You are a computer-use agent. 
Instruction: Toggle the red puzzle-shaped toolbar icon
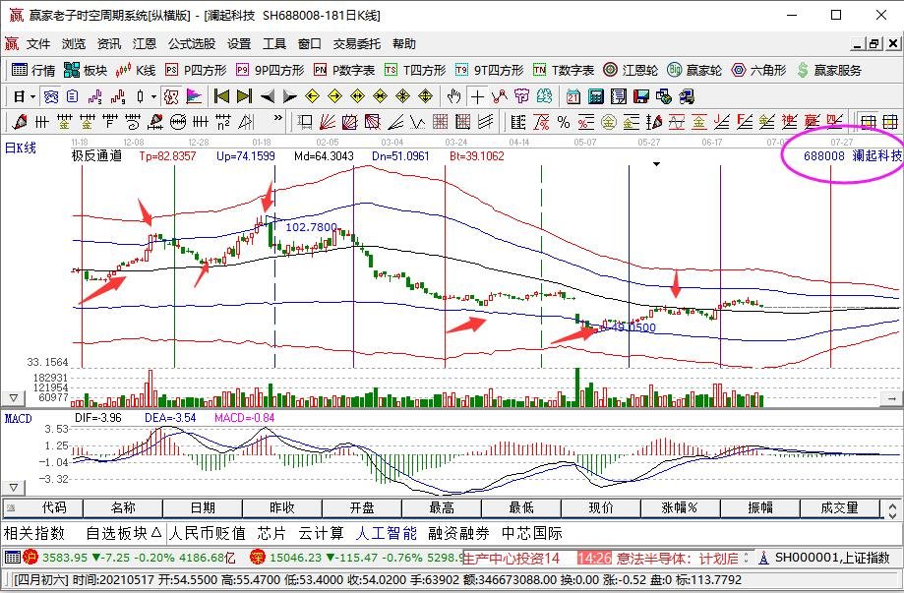click(x=171, y=96)
